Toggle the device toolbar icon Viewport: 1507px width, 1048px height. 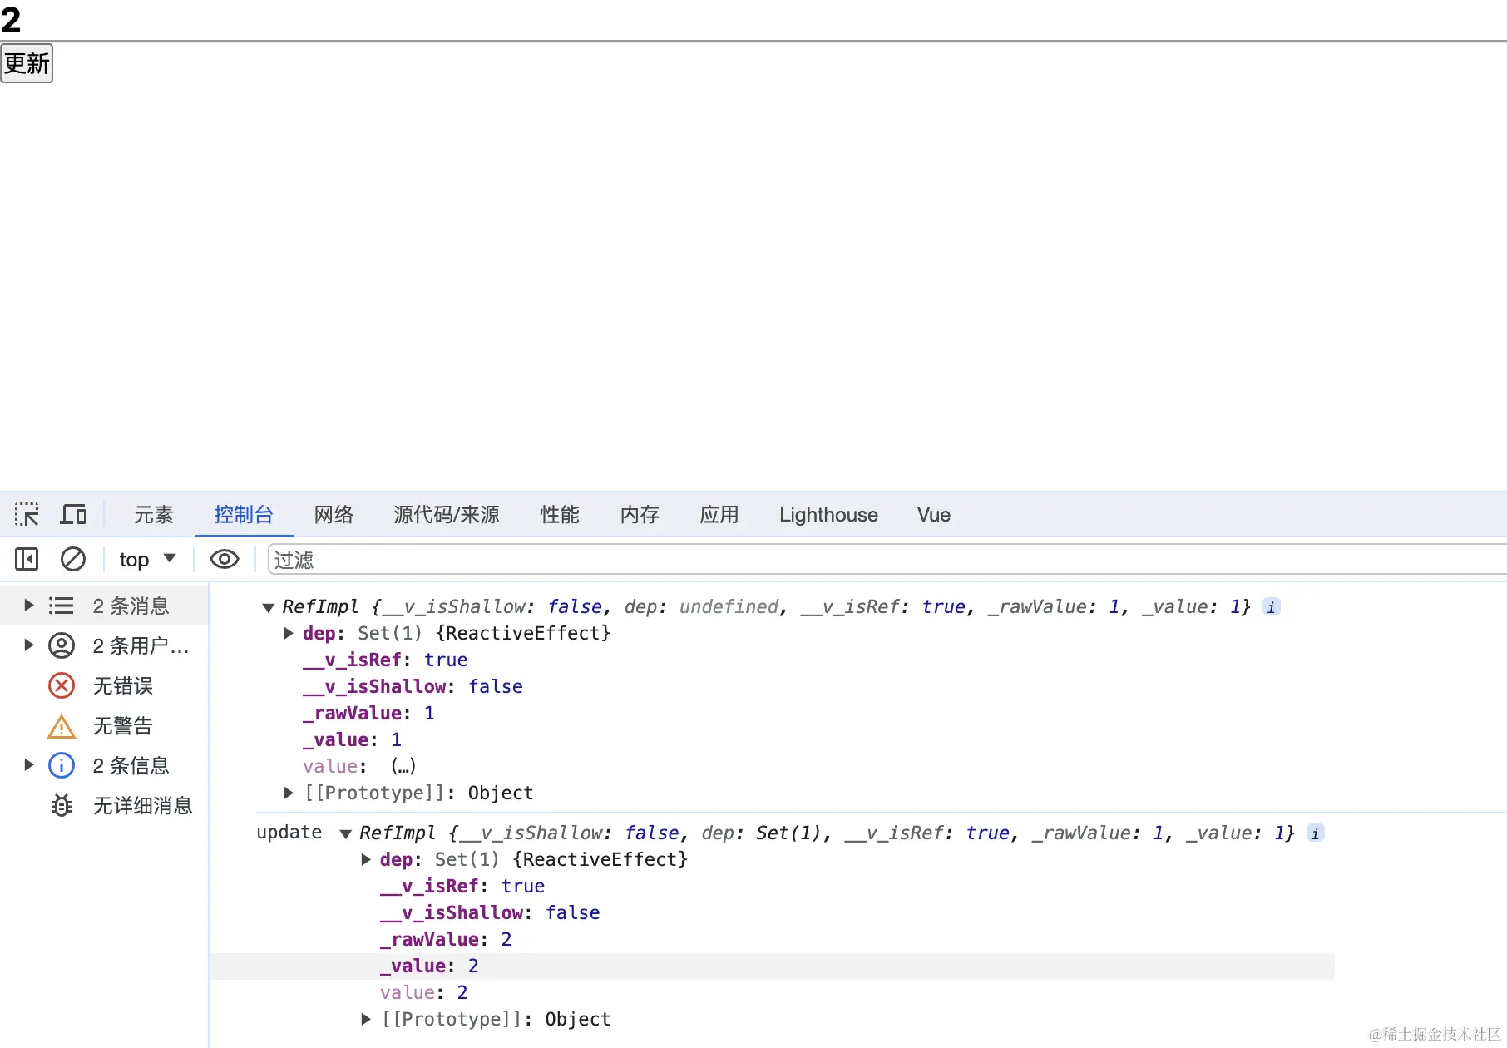tap(73, 515)
